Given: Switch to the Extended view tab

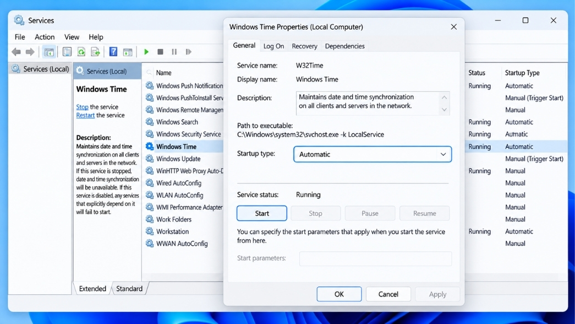Looking at the screenshot, I should (92, 289).
